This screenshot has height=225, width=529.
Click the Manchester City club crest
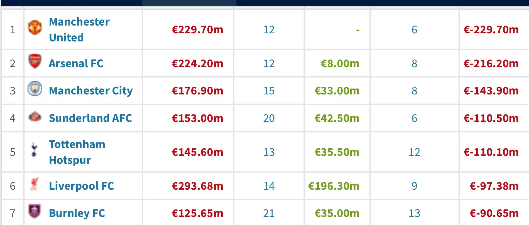[x=35, y=89]
